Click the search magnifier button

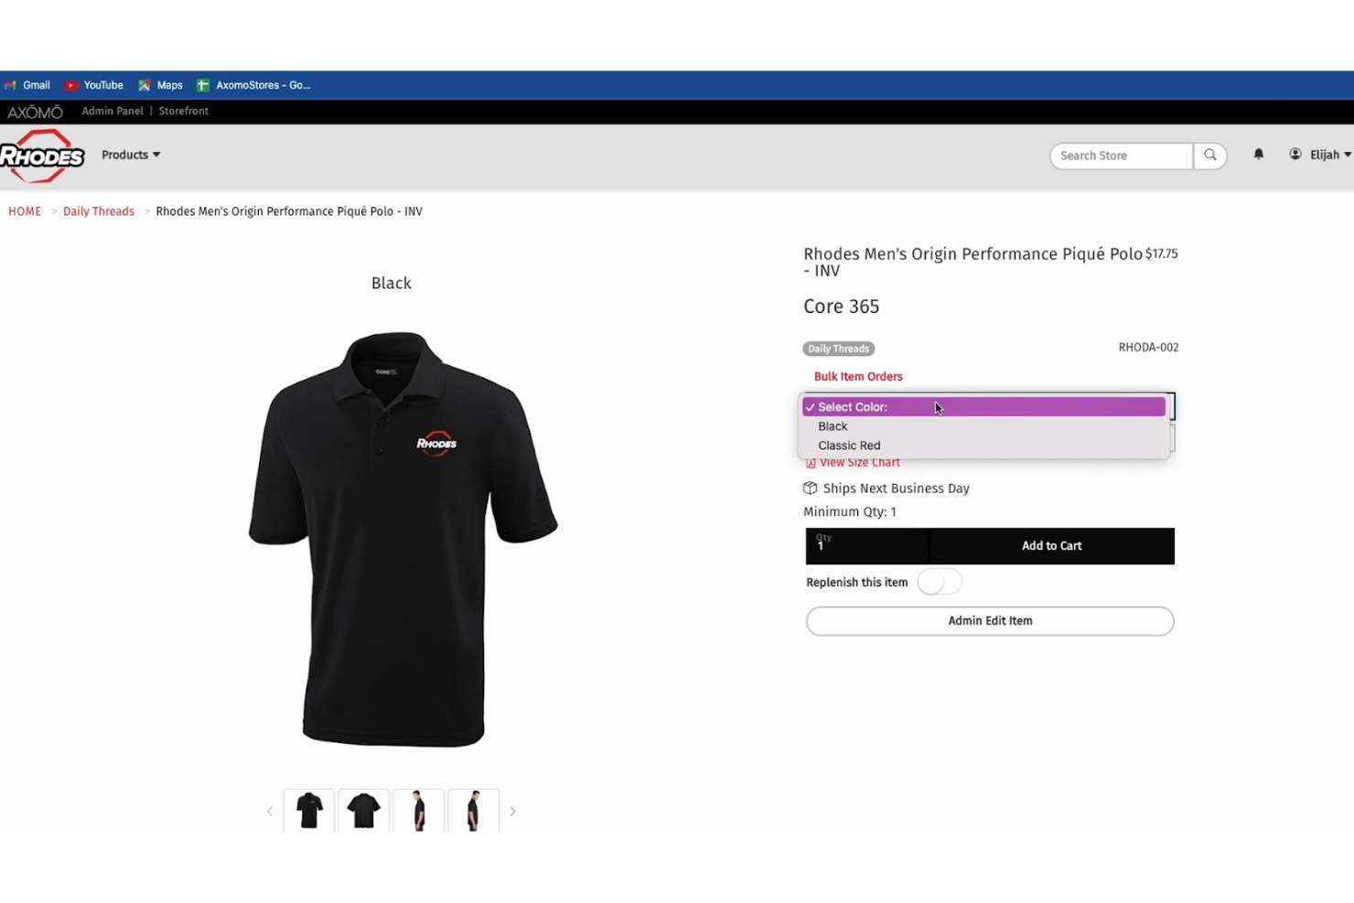click(1210, 156)
